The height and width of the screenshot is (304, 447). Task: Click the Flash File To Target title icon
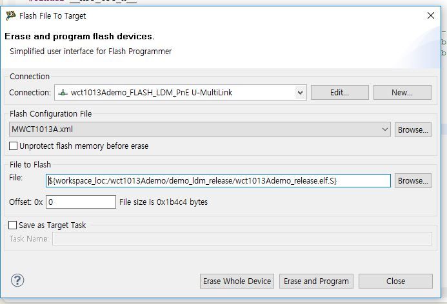[x=11, y=15]
